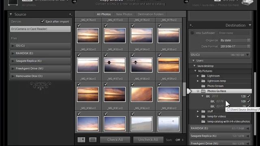Screen dimensions: 260x146
Task: Click the Destination panel scrollbar
Action: [255, 104]
